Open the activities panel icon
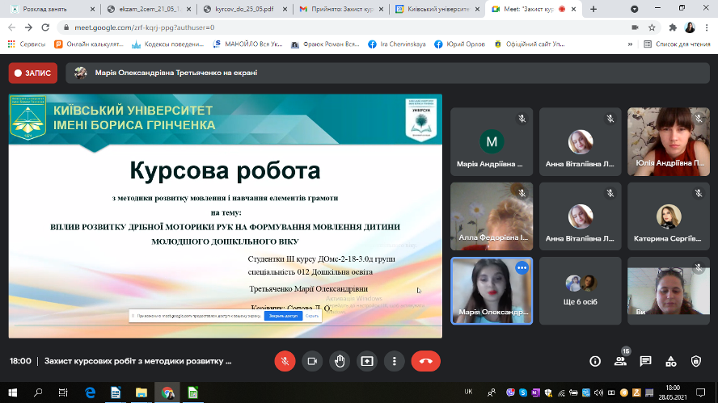 [671, 361]
